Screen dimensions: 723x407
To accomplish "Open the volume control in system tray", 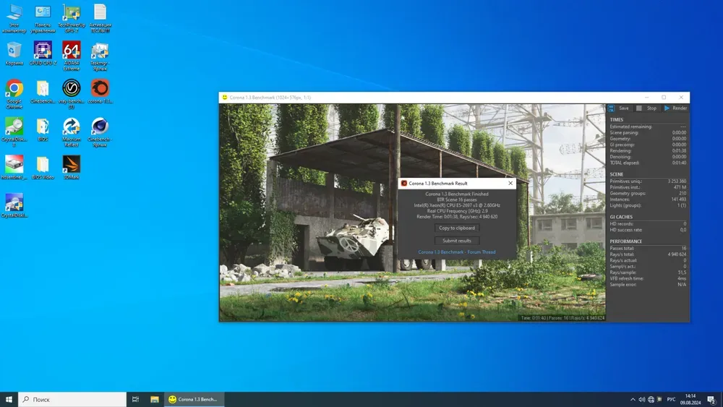I will (642, 399).
